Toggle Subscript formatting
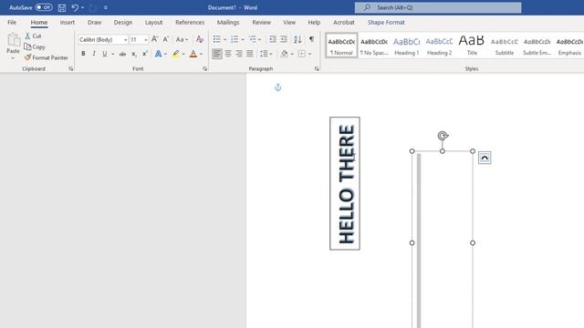The height and width of the screenshot is (328, 584). click(134, 54)
